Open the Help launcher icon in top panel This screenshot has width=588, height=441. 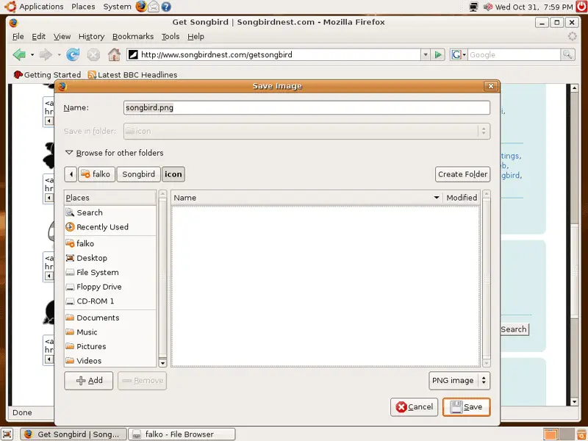(x=166, y=7)
